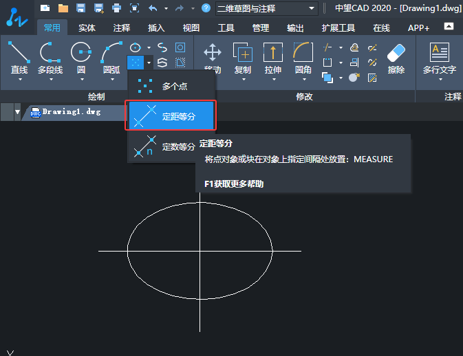Expand the redo history arrow

[193, 8]
